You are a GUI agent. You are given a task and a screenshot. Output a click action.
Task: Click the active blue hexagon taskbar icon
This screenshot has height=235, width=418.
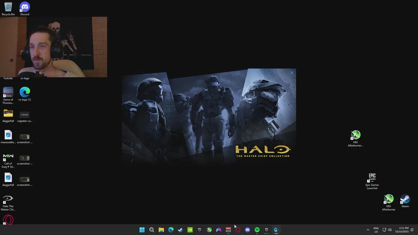(276, 230)
